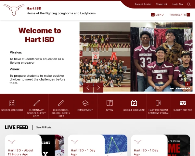The image size is (195, 156).
Task: Open Elementary School Supply Lists pencil icon
Action: (36, 103)
